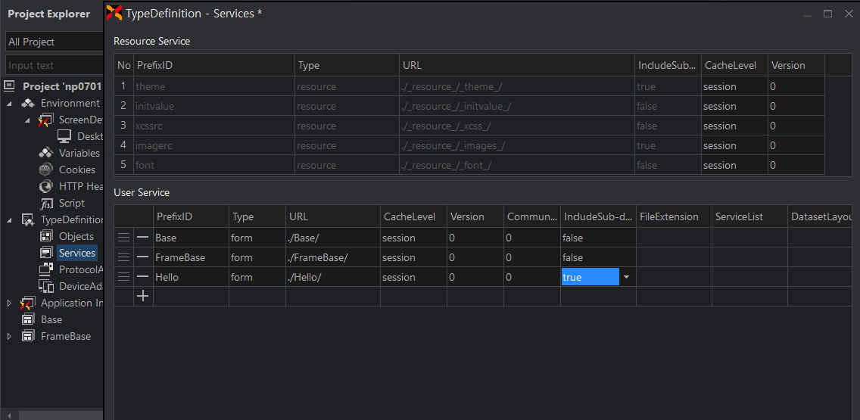Click the FileExtension column header
The width and height of the screenshot is (860, 420).
674,216
